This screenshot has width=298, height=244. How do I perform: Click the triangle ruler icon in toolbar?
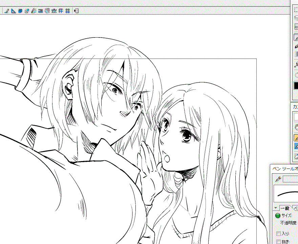(x=13, y=11)
